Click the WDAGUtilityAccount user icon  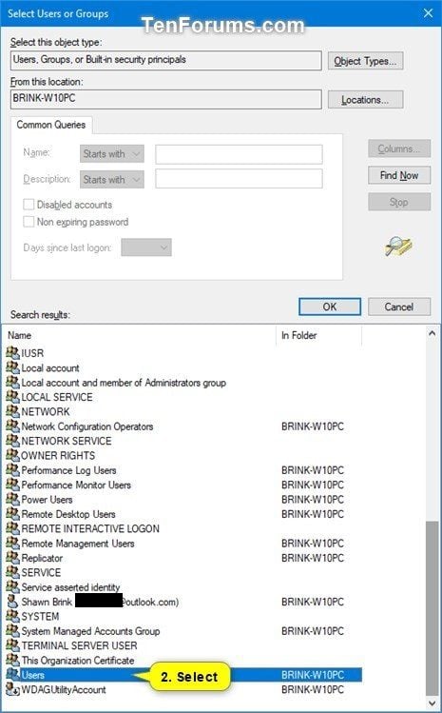[12, 689]
